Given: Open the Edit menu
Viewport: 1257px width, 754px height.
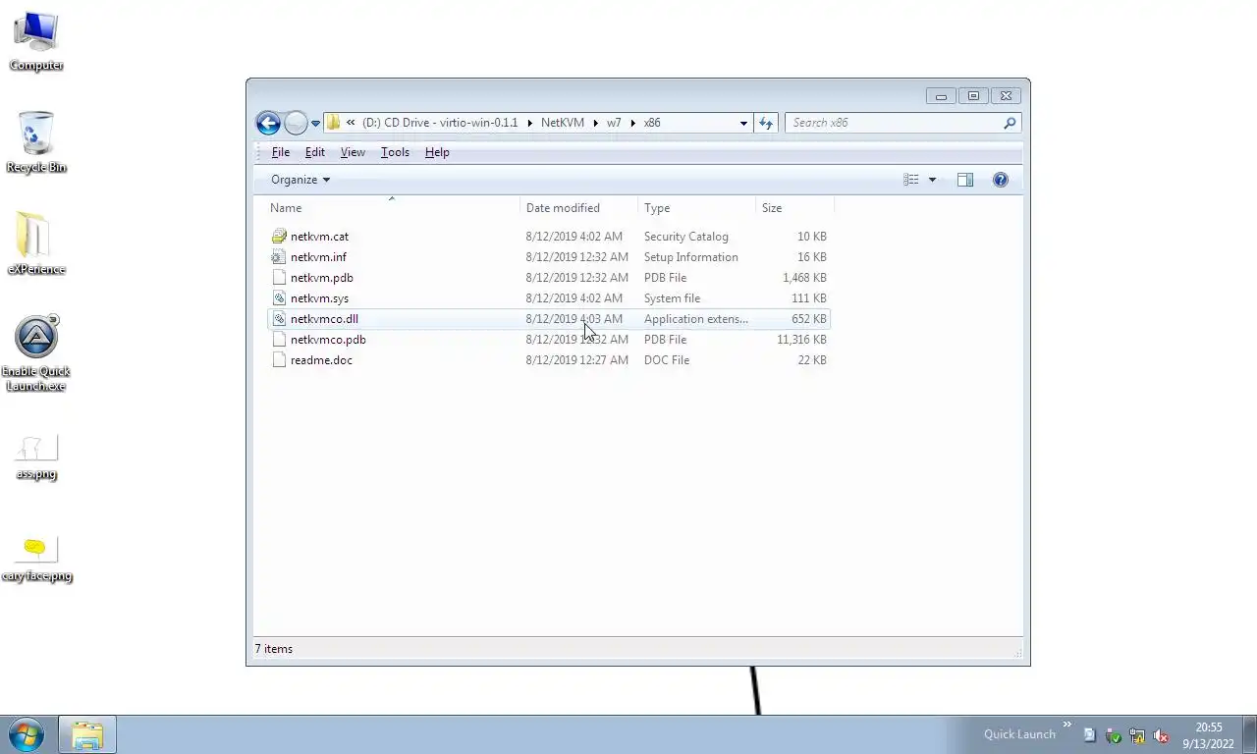Looking at the screenshot, I should (314, 152).
